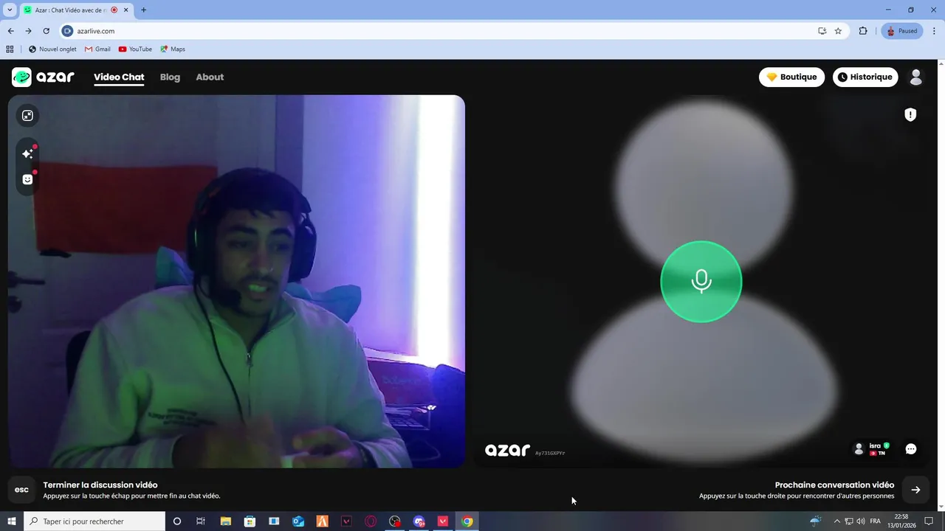Screen dimensions: 945x531
Task: Click the Azar logo in the header
Action: point(43,77)
